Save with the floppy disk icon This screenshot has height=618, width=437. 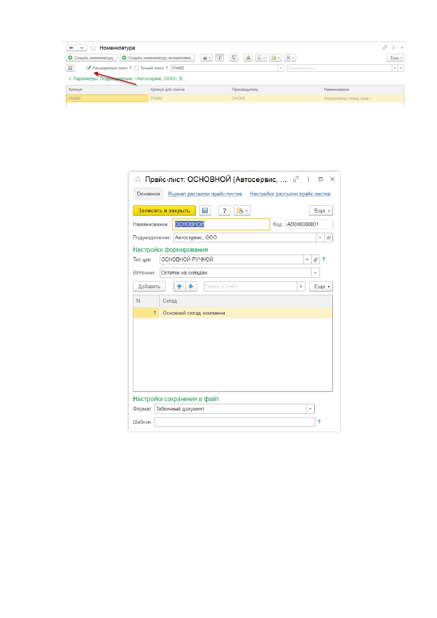click(x=205, y=211)
